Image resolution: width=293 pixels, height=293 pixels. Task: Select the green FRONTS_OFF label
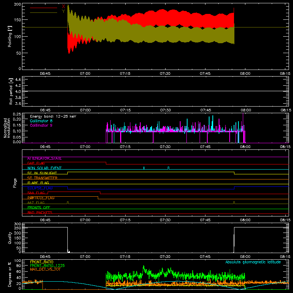click(x=39, y=208)
